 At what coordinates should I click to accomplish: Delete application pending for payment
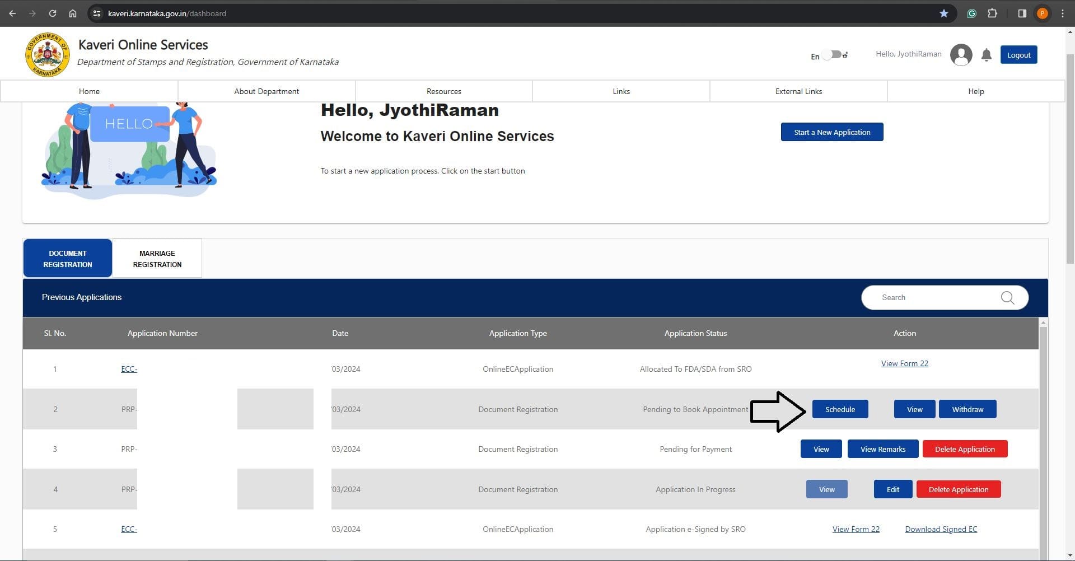(965, 449)
